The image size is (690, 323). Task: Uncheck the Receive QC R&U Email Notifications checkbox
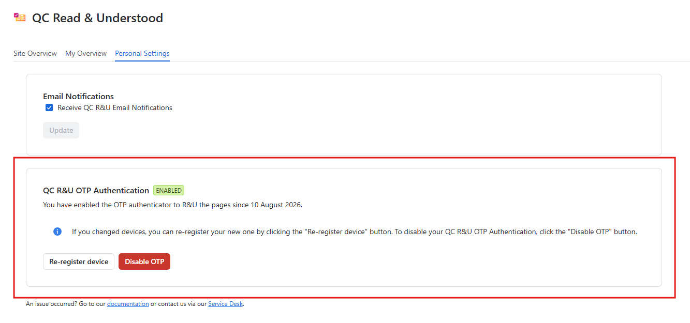click(x=49, y=107)
